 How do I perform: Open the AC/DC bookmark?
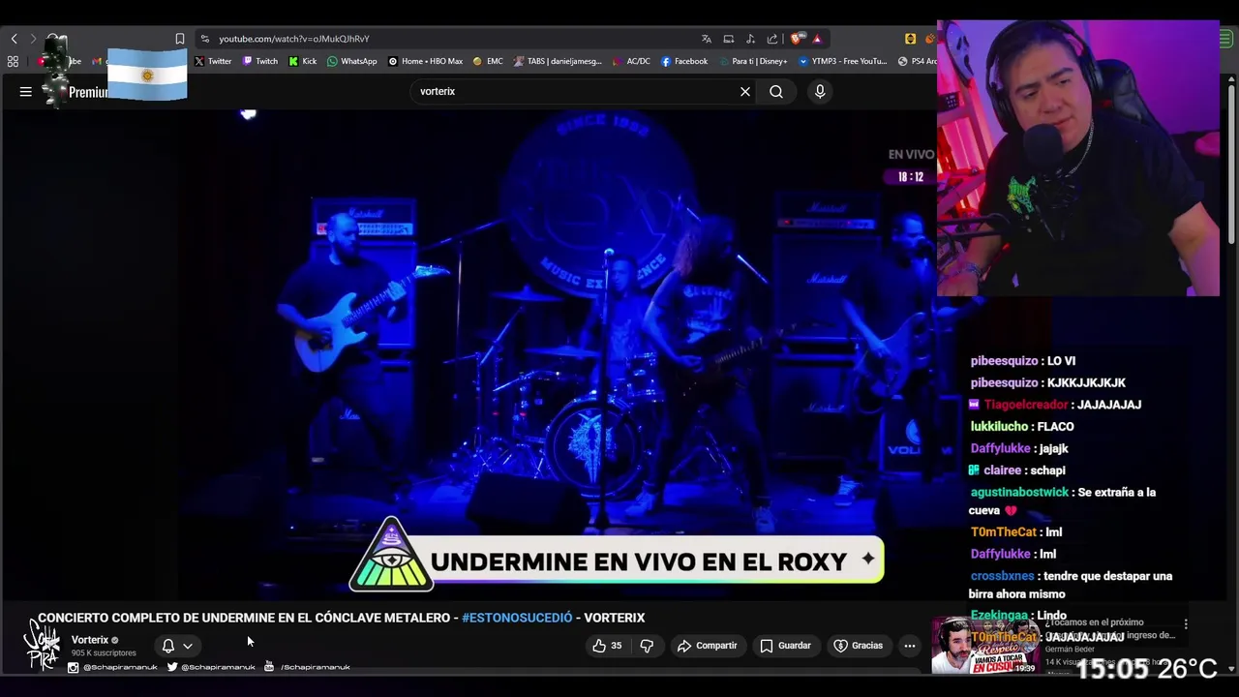632,61
